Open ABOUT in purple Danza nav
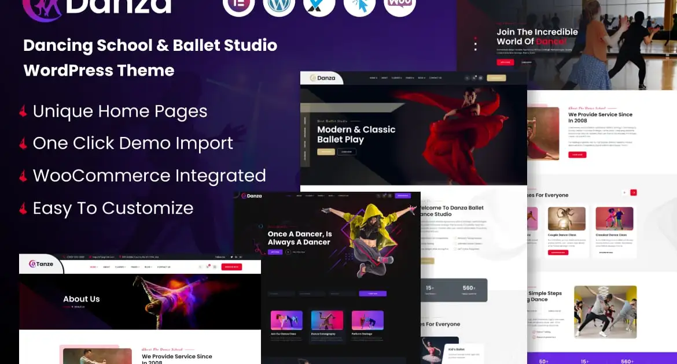Screen dimensions: 677x364 click(x=299, y=196)
